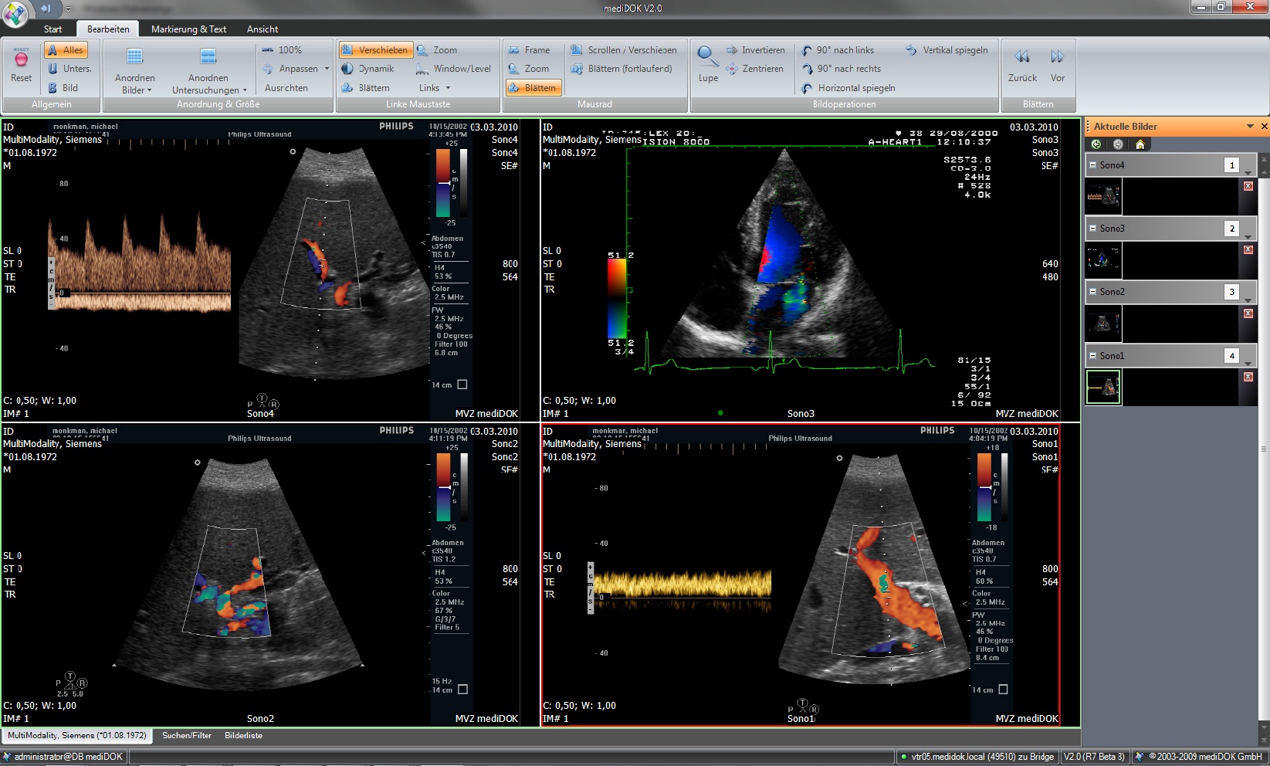Expand Anordnen Untersuchungen dropdown
The height and width of the screenshot is (766, 1270).
208,85
